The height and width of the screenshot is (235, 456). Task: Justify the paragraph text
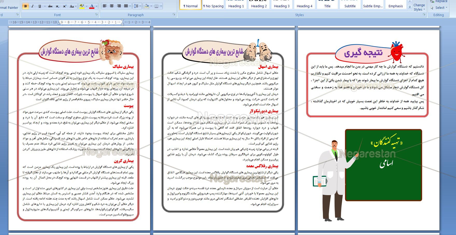pos(126,6)
